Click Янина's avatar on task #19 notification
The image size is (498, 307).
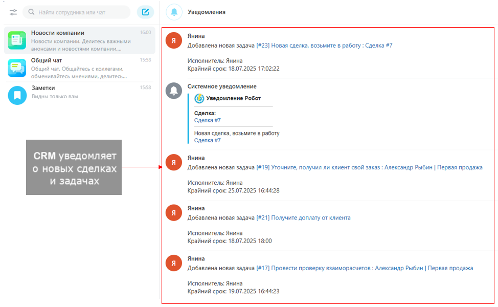point(174,162)
